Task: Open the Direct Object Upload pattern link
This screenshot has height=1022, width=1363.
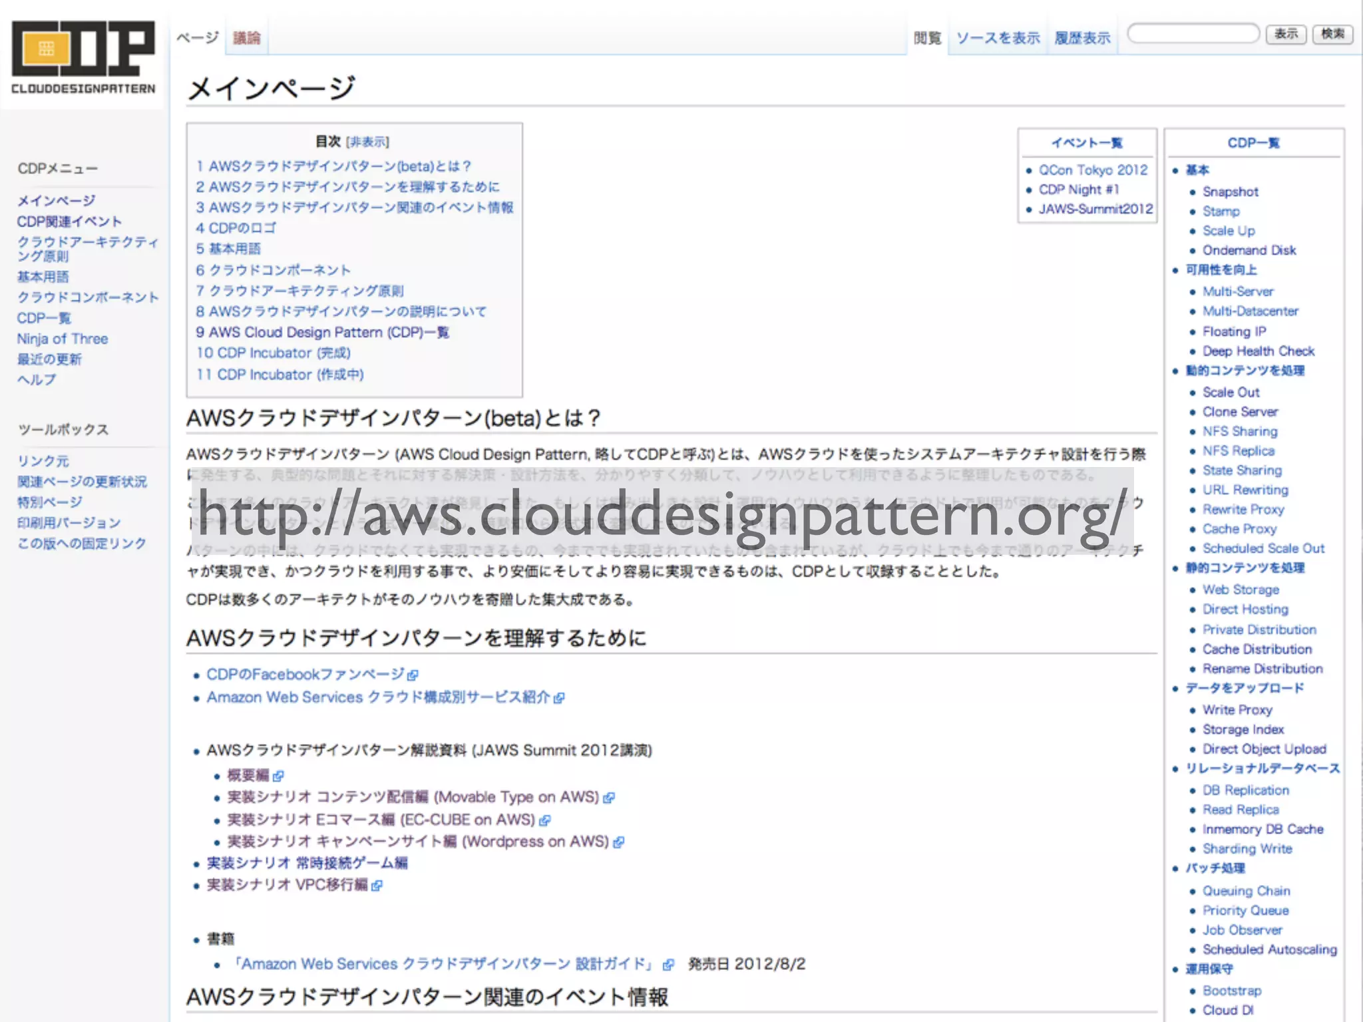Action: pos(1265,749)
